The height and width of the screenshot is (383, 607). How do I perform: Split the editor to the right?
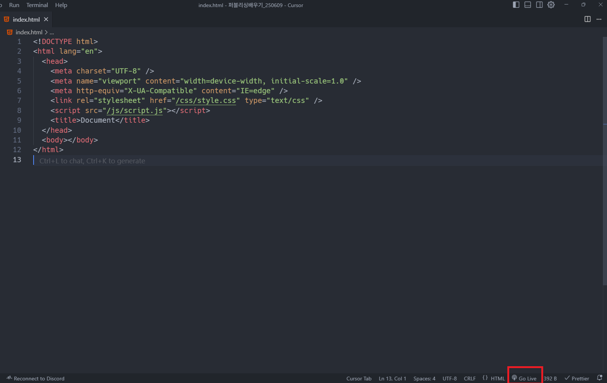[x=587, y=19]
